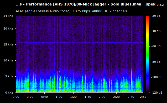Click the '0:00' time axis label
Image resolution: width=167 pixels, height=103 pixels.
pyautogui.click(x=16, y=97)
